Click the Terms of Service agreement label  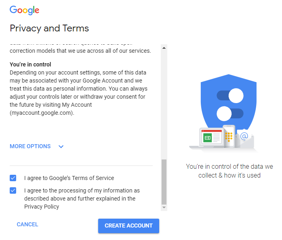tap(69, 178)
